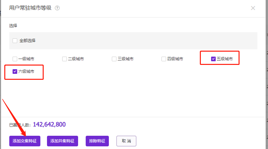Click 添加并集特征 button

(x=63, y=141)
